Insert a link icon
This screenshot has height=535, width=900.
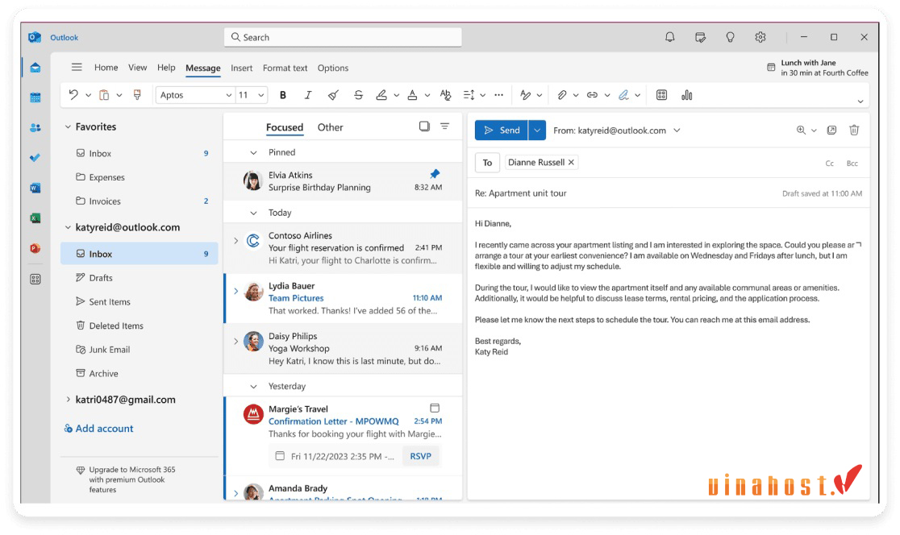(592, 95)
